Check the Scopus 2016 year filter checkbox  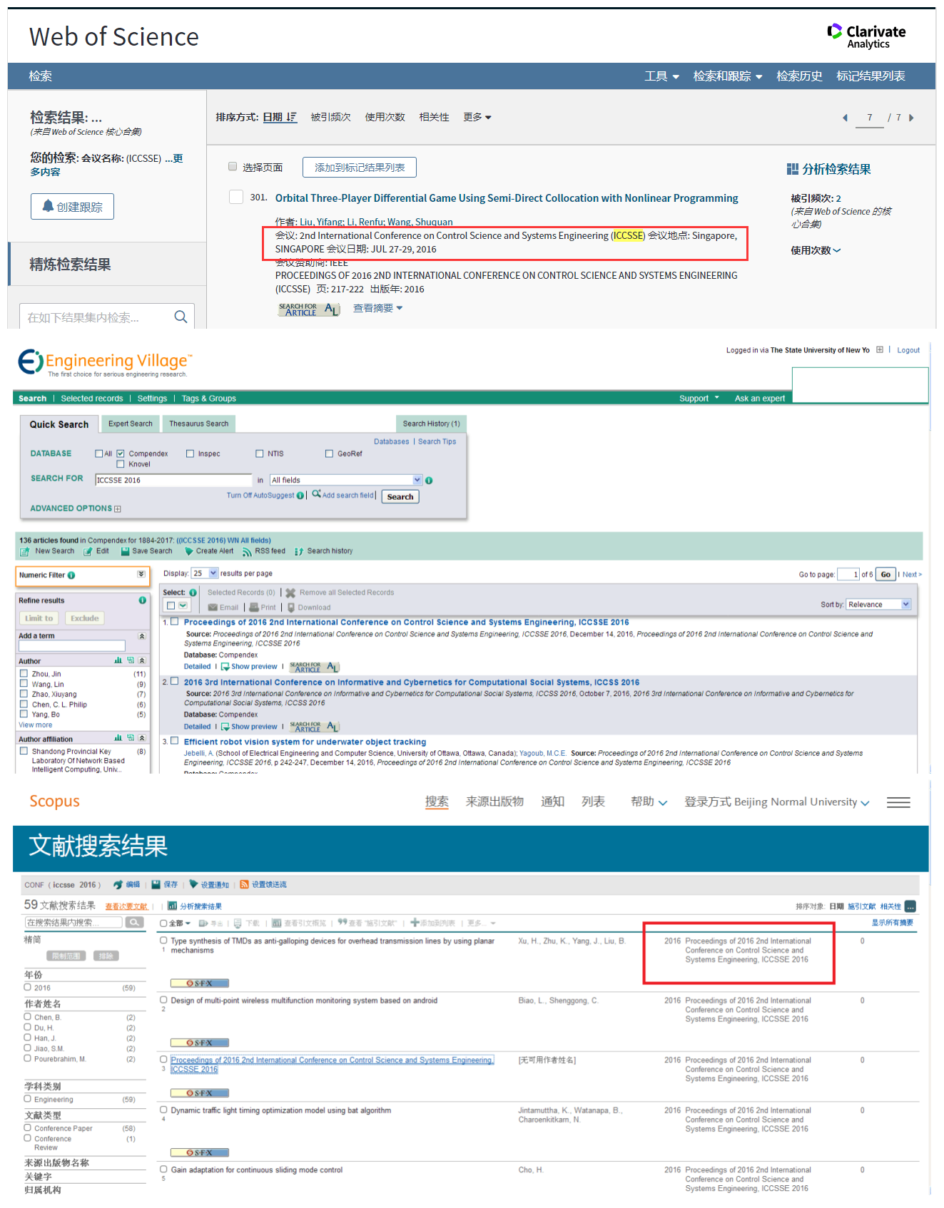coord(28,988)
